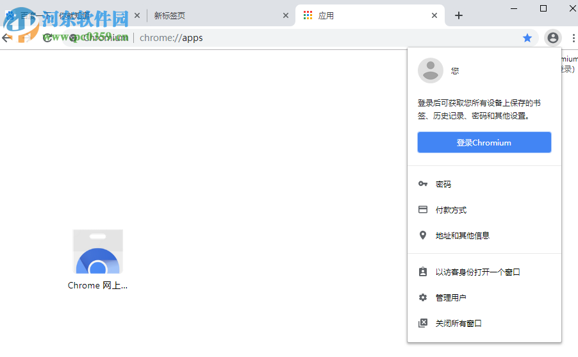Open a new tab with the plus button
Image resolution: width=578 pixels, height=357 pixels.
click(459, 15)
